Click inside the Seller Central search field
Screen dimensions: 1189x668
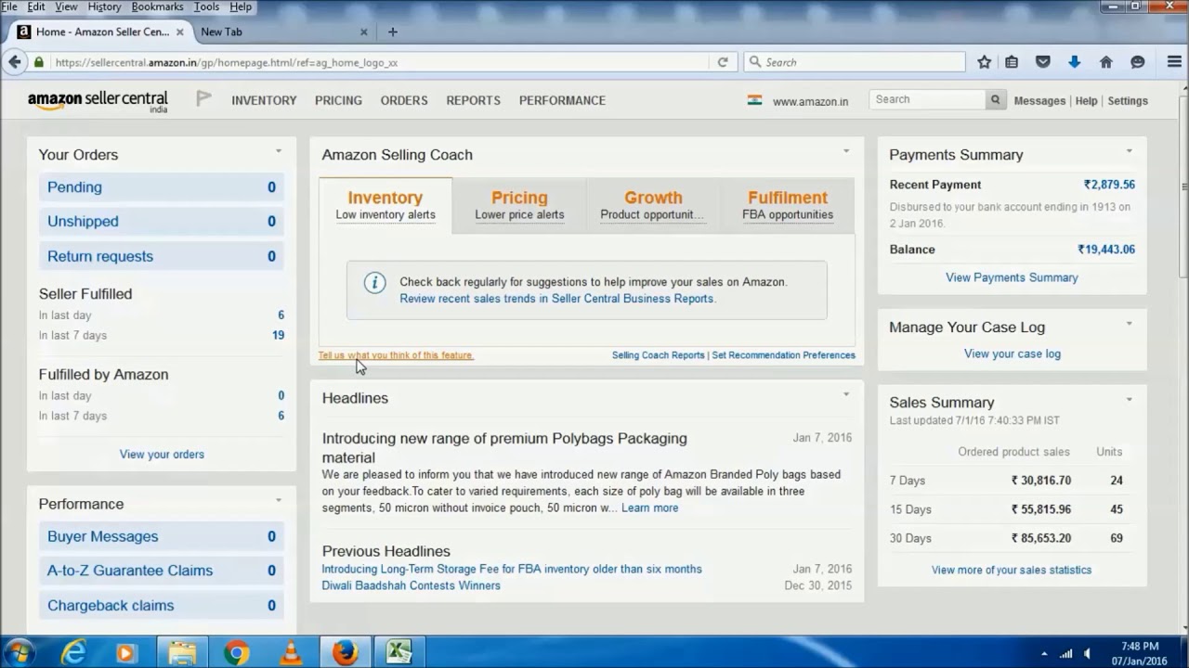pos(927,99)
